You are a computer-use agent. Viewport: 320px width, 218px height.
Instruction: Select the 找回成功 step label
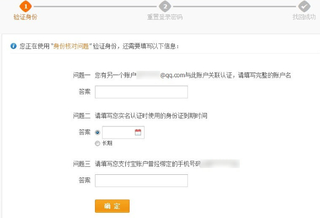303,17
